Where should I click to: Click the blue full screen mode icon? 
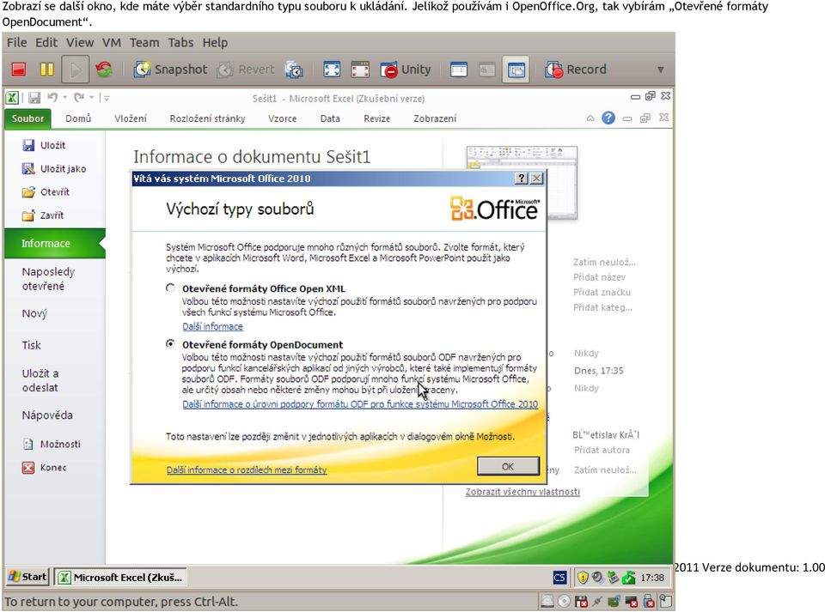pyautogui.click(x=332, y=70)
